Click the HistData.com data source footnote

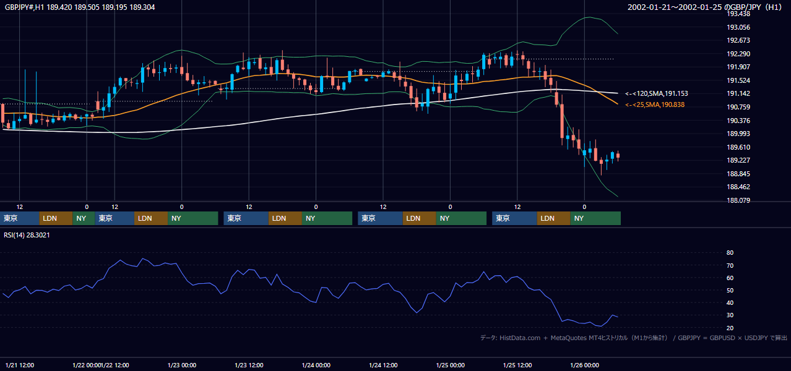tap(634, 338)
